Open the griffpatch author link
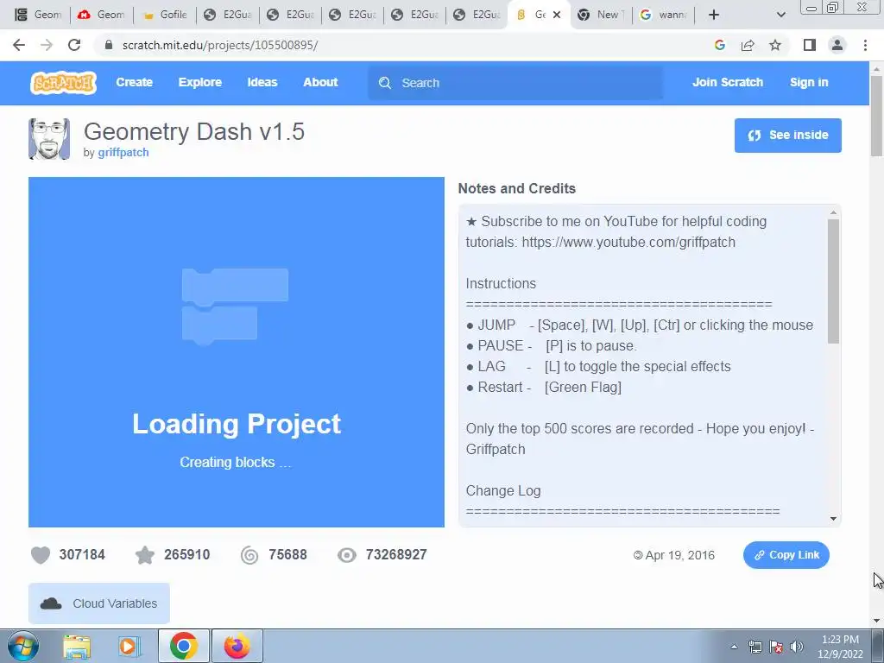 click(123, 152)
